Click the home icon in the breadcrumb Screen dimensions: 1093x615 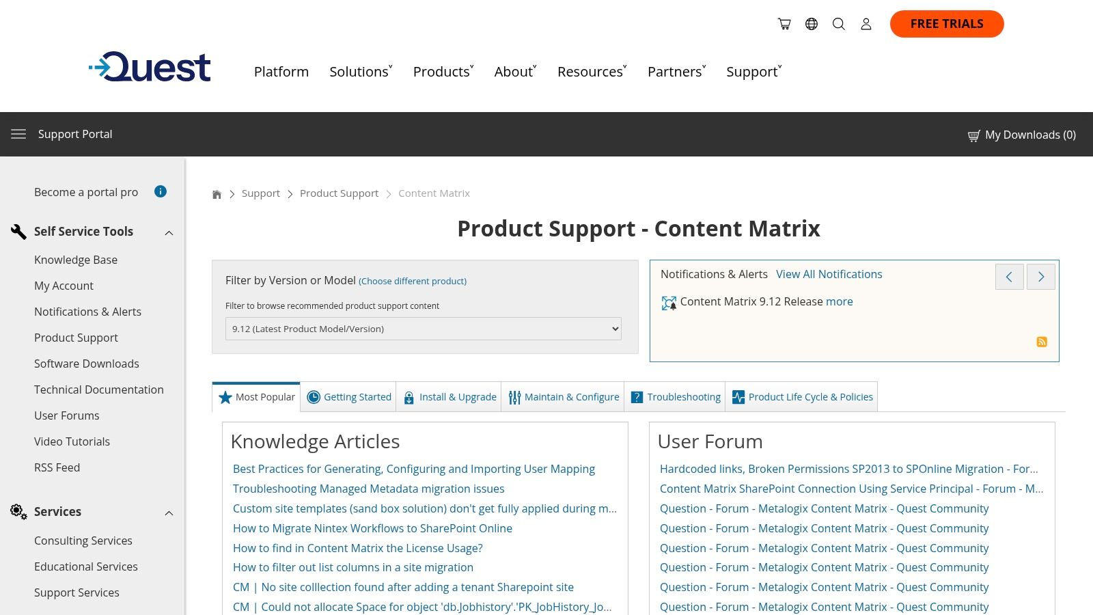(217, 193)
